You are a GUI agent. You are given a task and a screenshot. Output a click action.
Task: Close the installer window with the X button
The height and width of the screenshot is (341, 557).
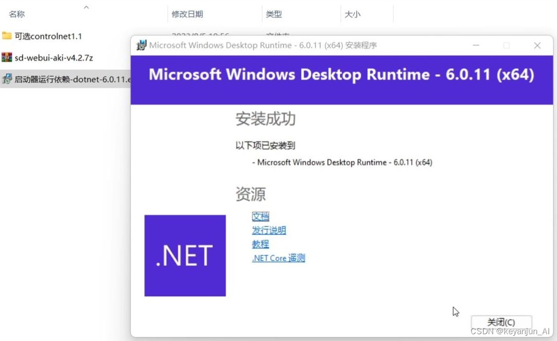coord(537,46)
